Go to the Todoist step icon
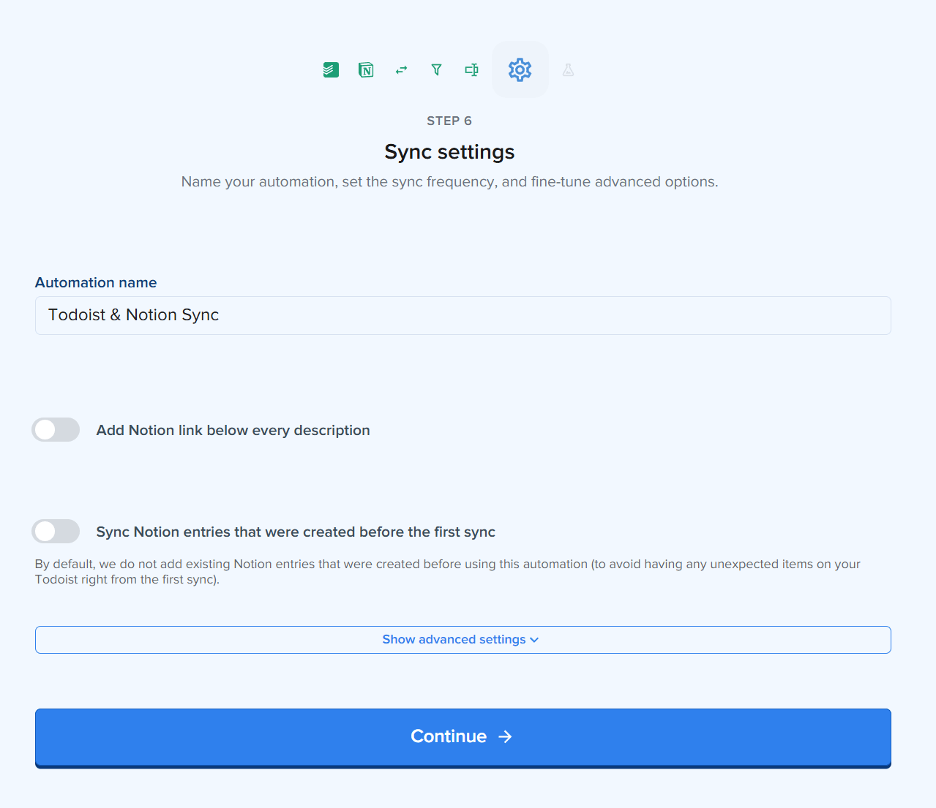Viewport: 936px width, 808px height. tap(331, 70)
